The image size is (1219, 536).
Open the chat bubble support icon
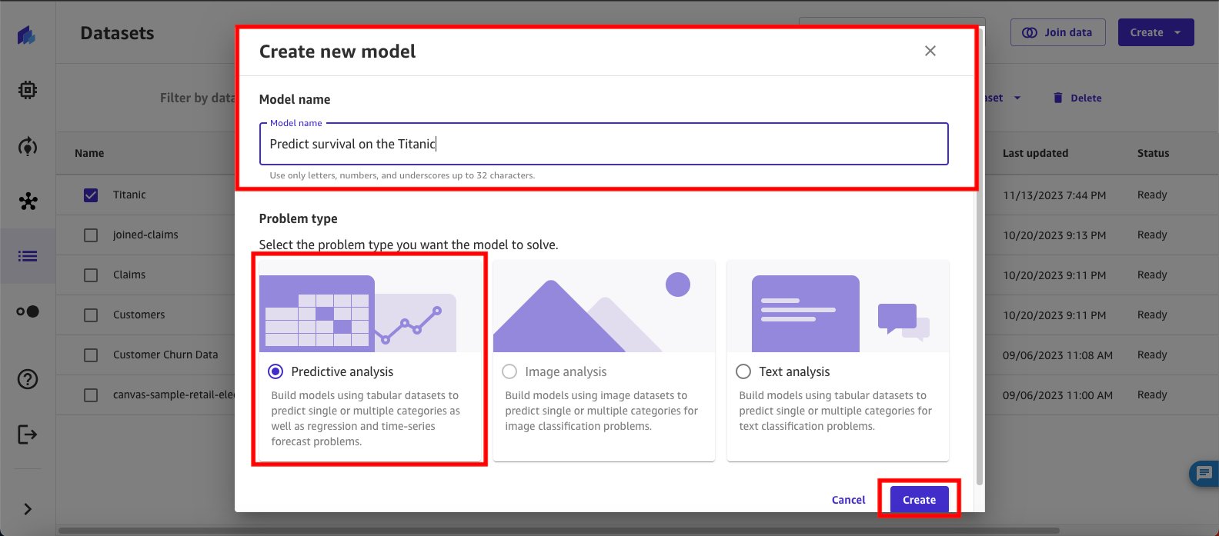coord(1204,473)
